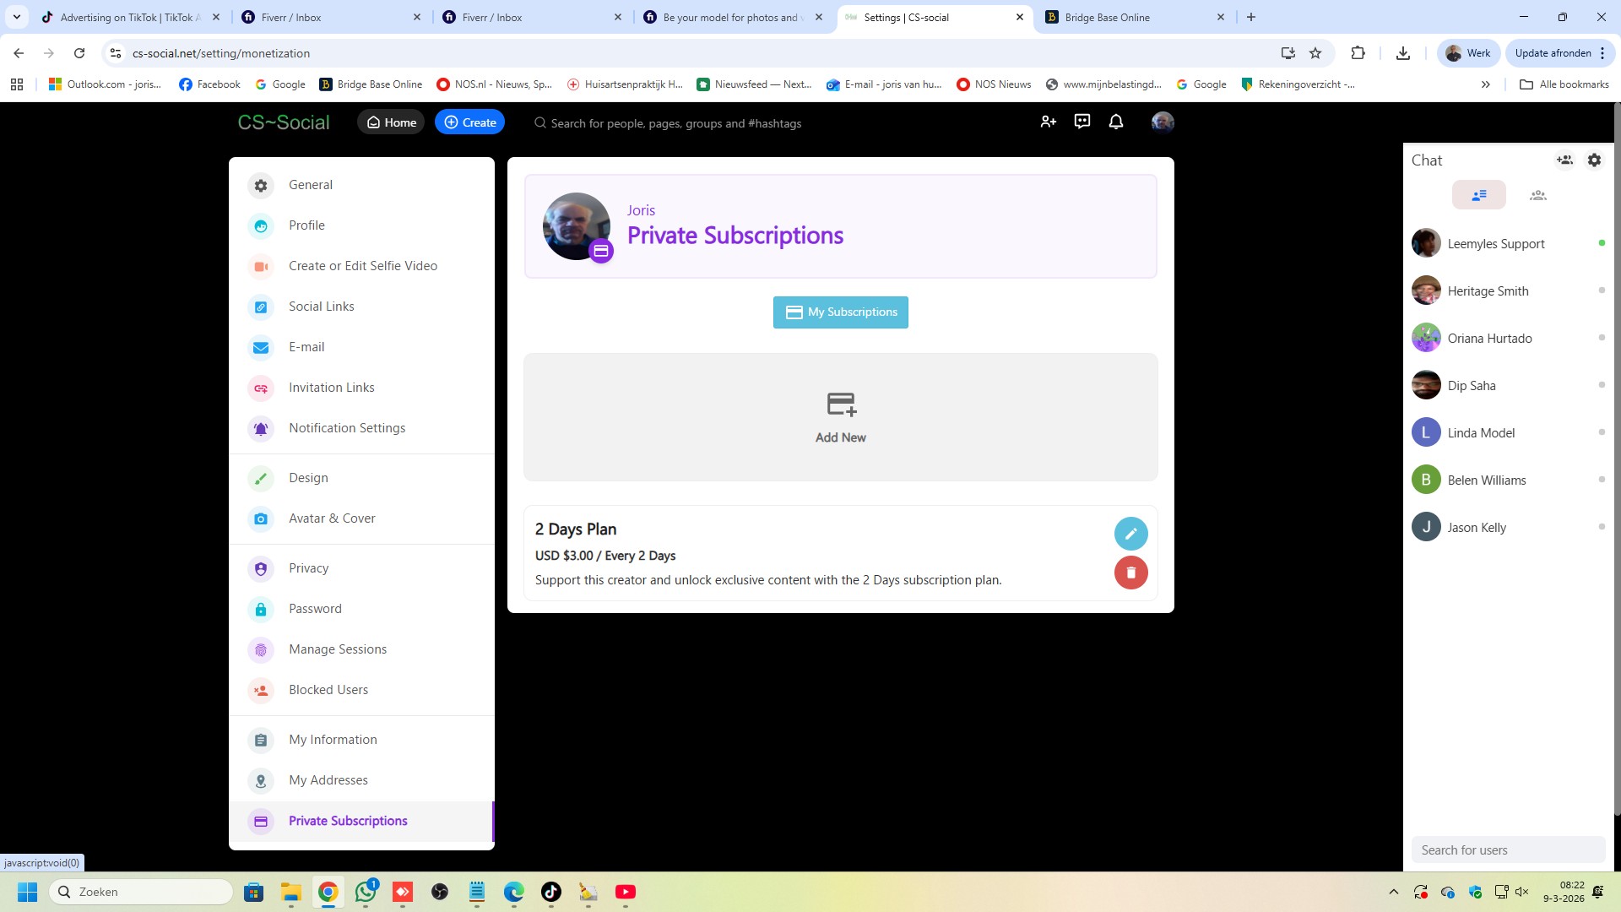Expand hidden bookmarks chevron
Viewport: 1621px width, 912px height.
point(1486,84)
